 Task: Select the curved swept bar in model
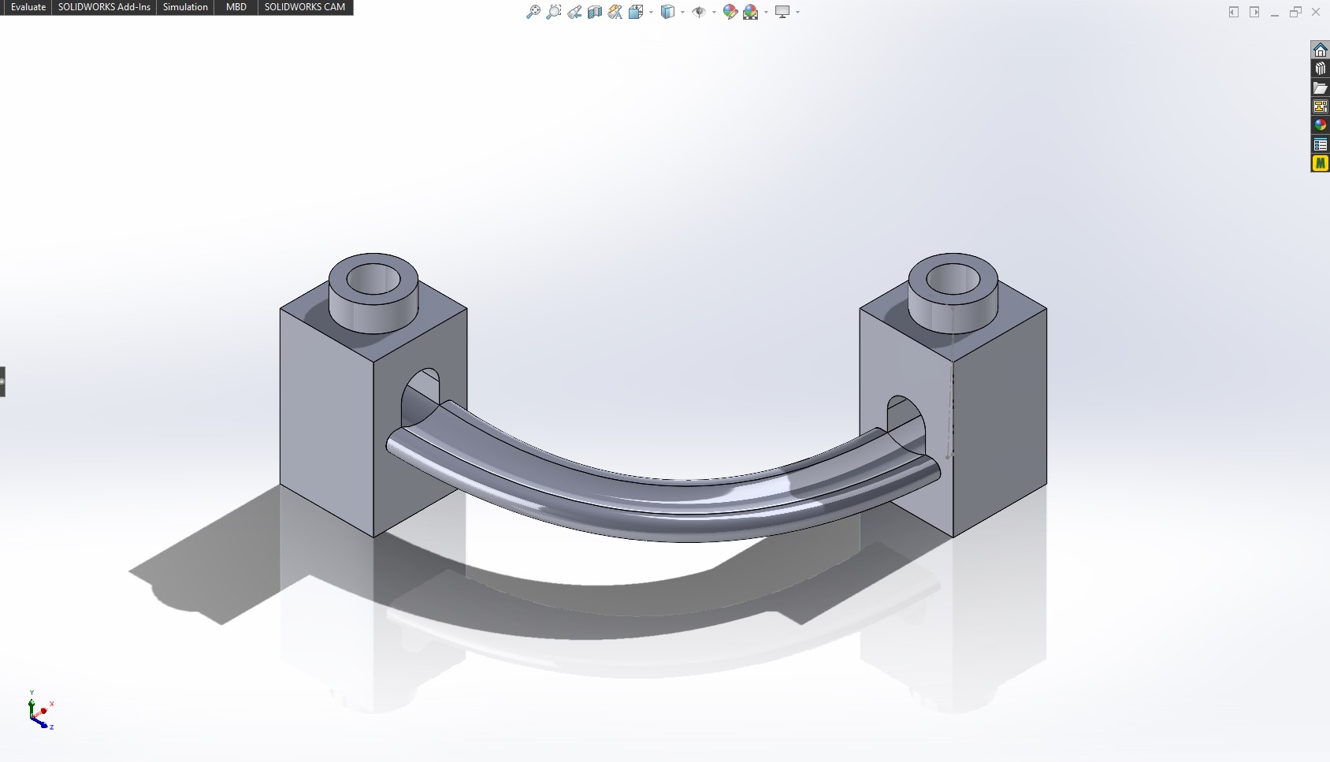662,504
